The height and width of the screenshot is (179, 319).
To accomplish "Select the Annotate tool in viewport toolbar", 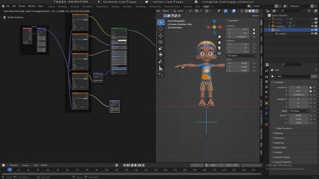I will tap(160, 62).
